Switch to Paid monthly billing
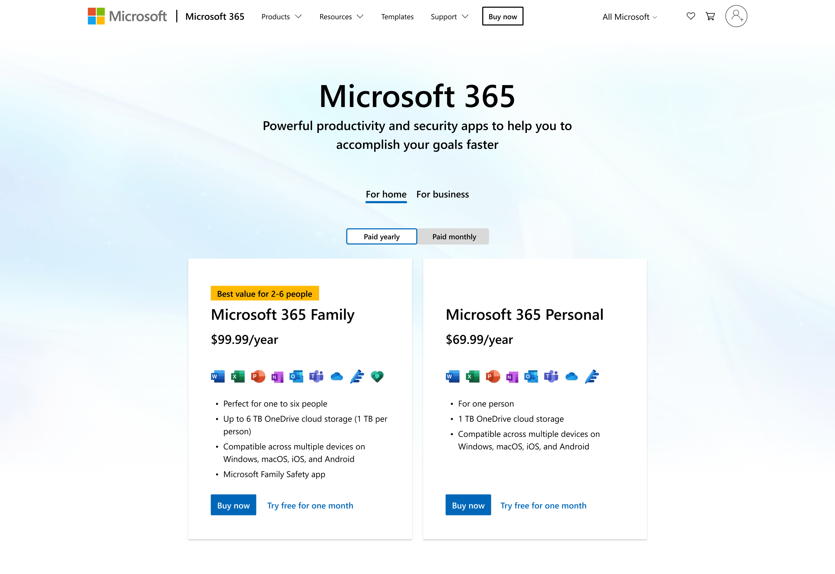835x574 pixels. pyautogui.click(x=453, y=236)
